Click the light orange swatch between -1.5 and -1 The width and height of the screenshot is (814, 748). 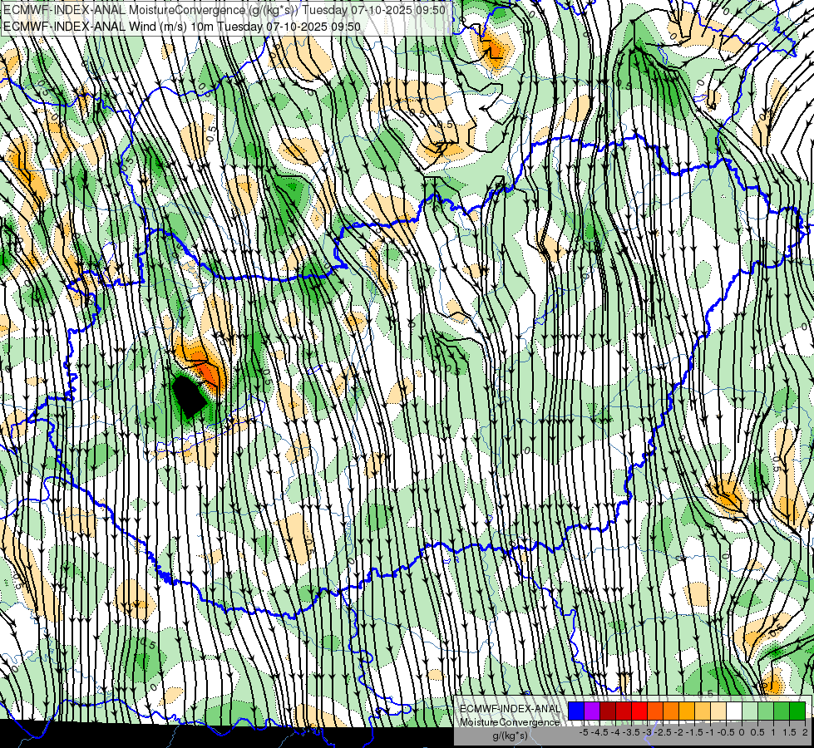(703, 711)
